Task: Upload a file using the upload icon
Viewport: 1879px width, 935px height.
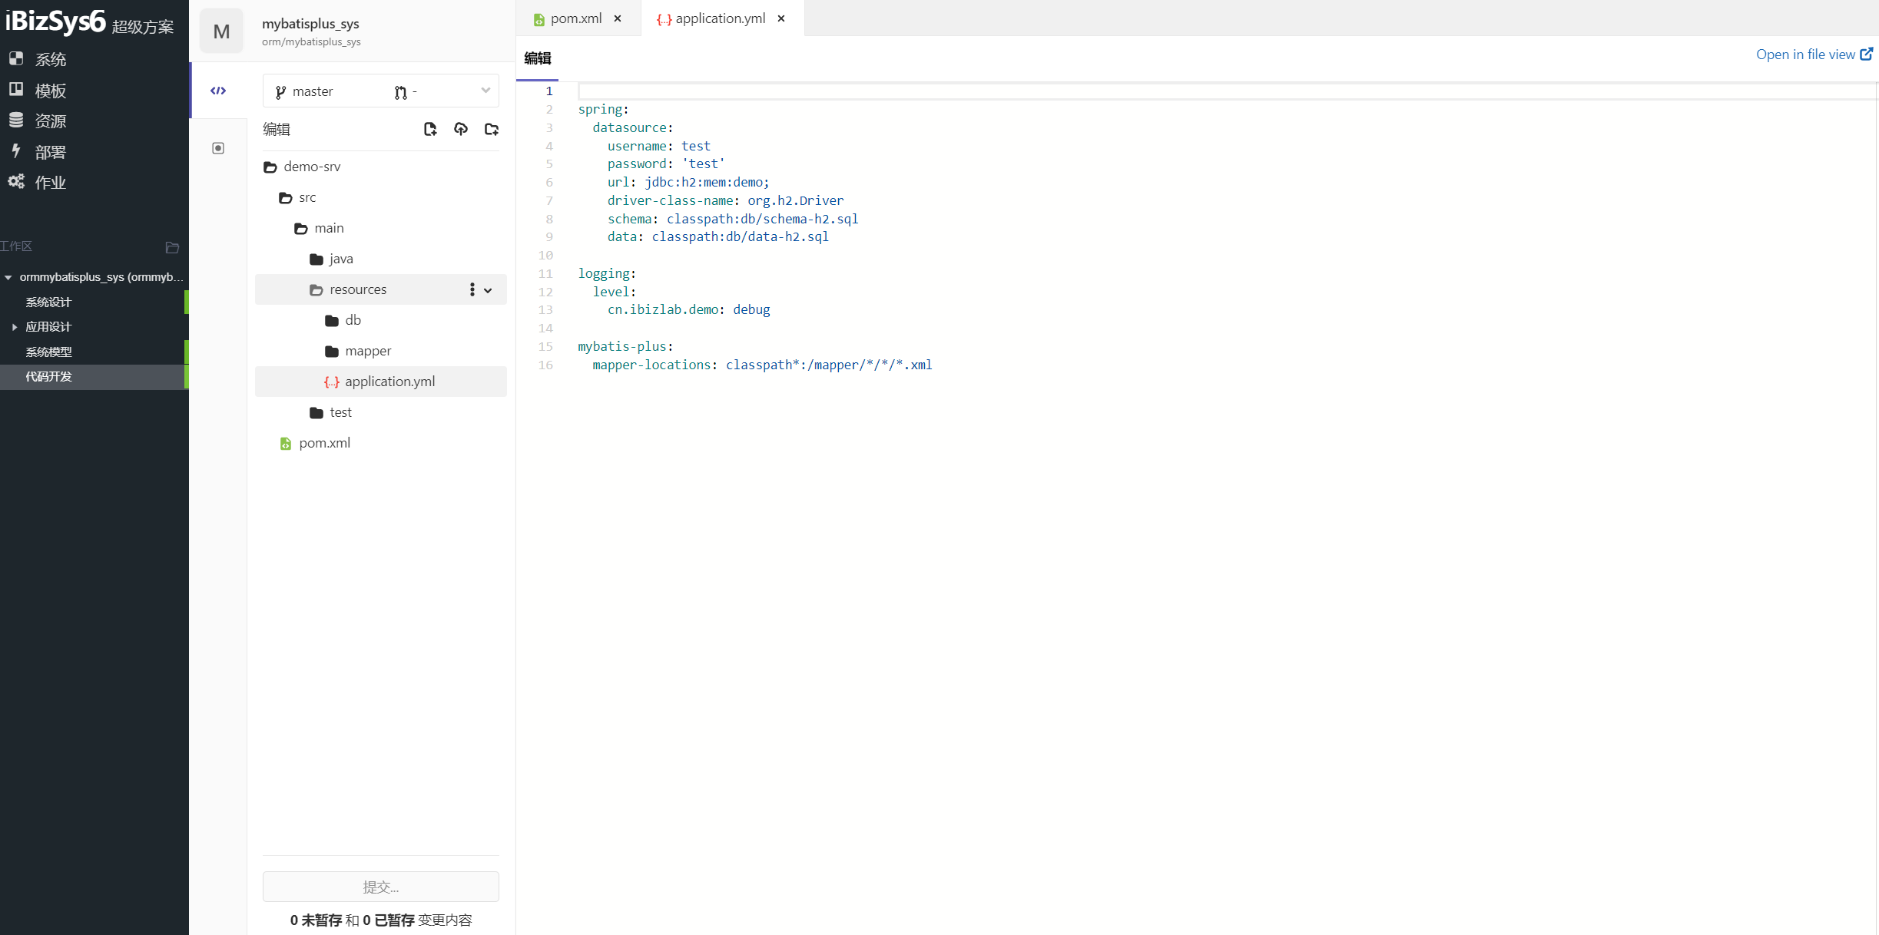Action: (x=461, y=129)
